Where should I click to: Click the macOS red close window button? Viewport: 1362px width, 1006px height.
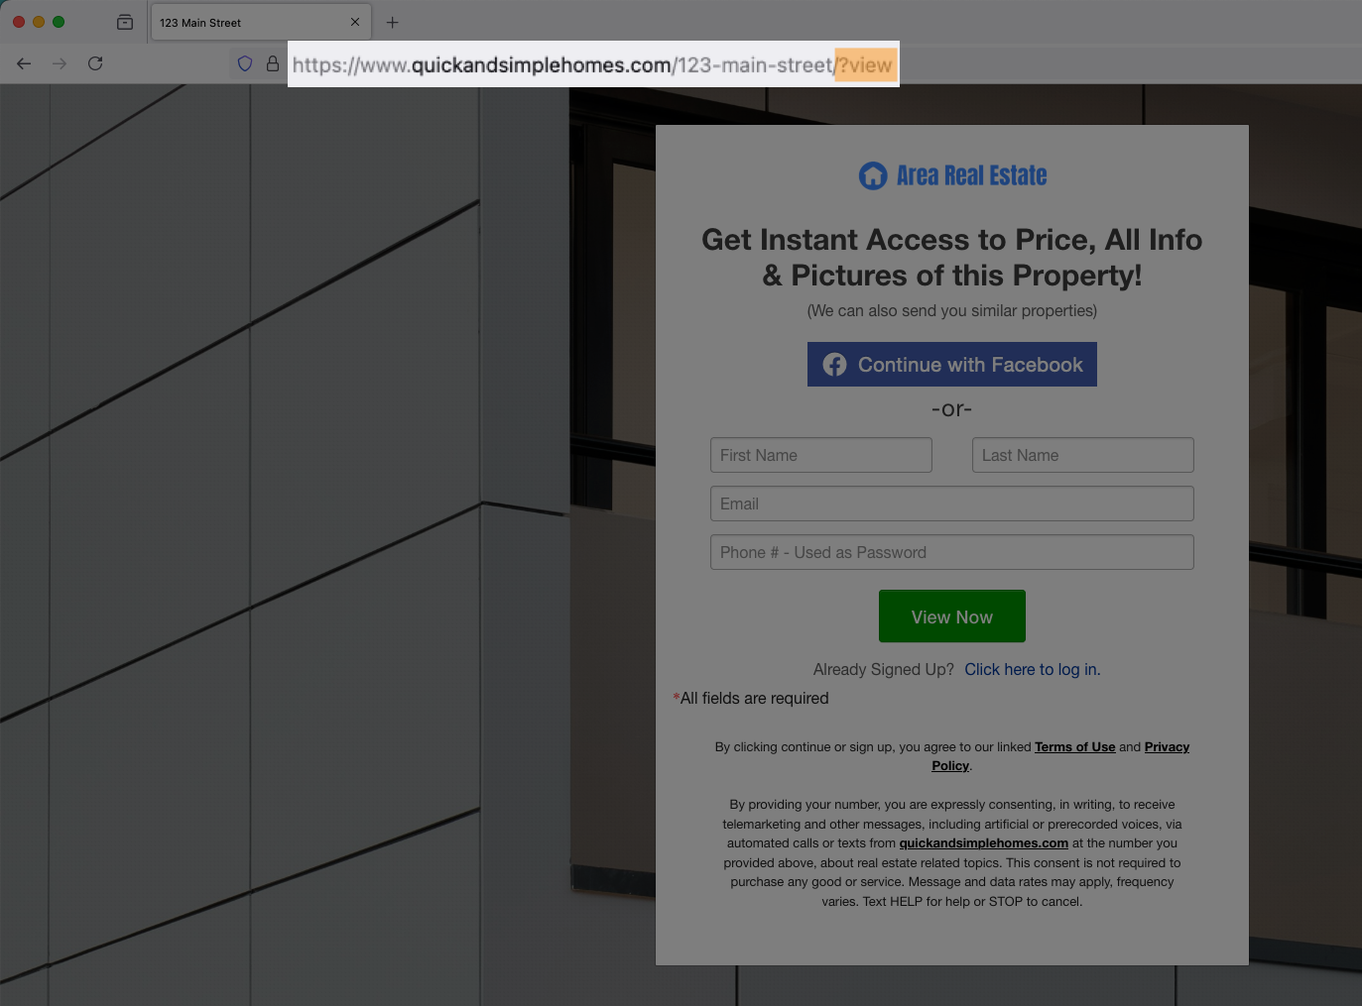[x=19, y=22]
